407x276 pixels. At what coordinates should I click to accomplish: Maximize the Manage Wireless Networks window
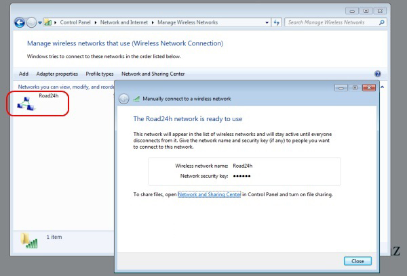[366, 11]
